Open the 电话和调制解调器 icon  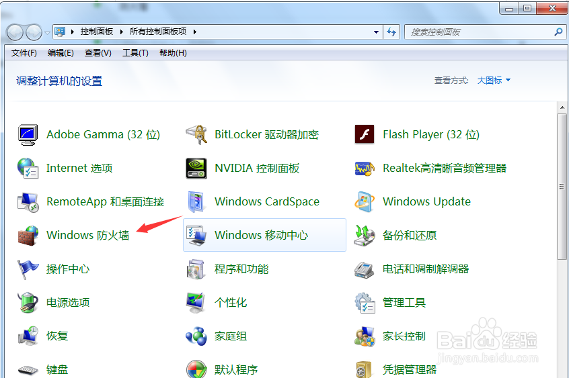point(365,269)
